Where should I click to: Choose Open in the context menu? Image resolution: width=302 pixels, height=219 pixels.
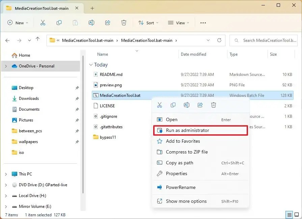click(x=200, y=119)
